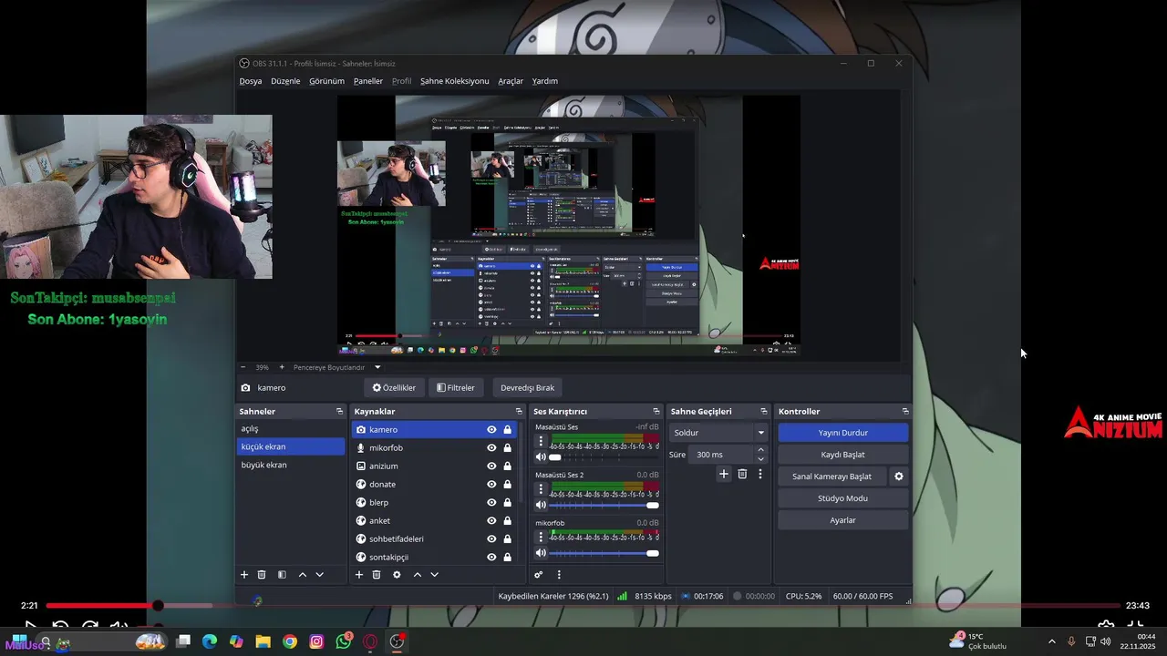Add a new source in Kaynaklar
Viewport: 1167px width, 656px height.
359,575
